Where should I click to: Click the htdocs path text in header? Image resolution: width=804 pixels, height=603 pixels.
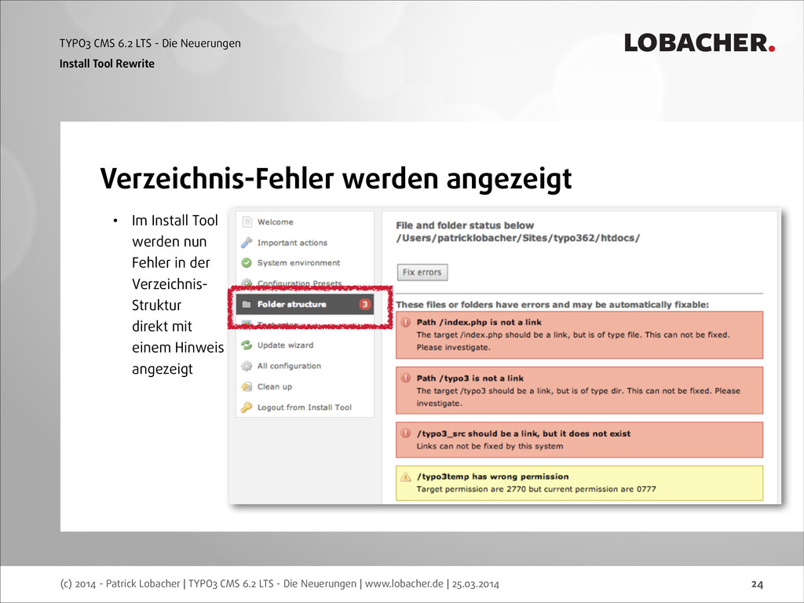[518, 238]
